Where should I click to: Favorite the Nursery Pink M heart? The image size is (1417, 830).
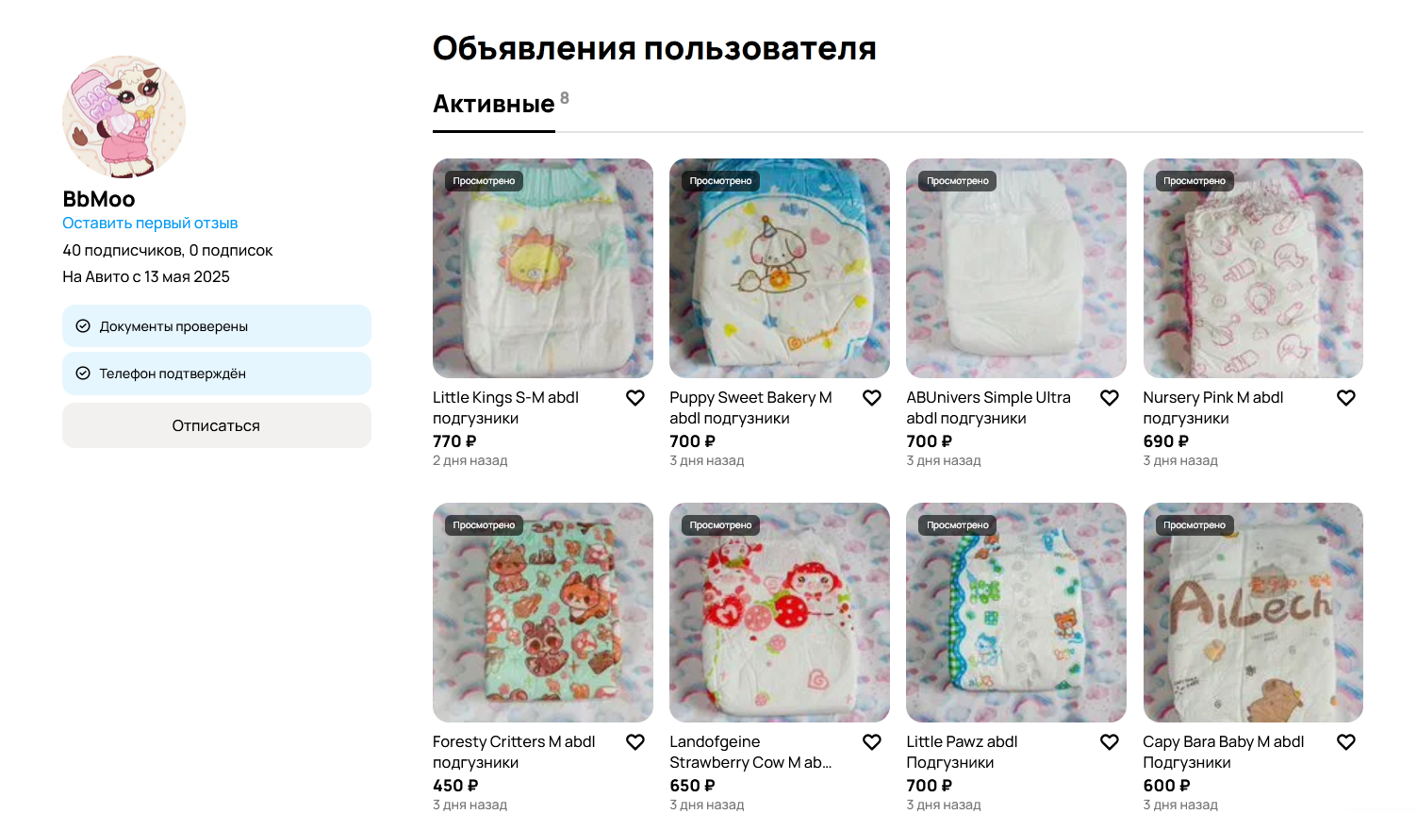[x=1346, y=398]
